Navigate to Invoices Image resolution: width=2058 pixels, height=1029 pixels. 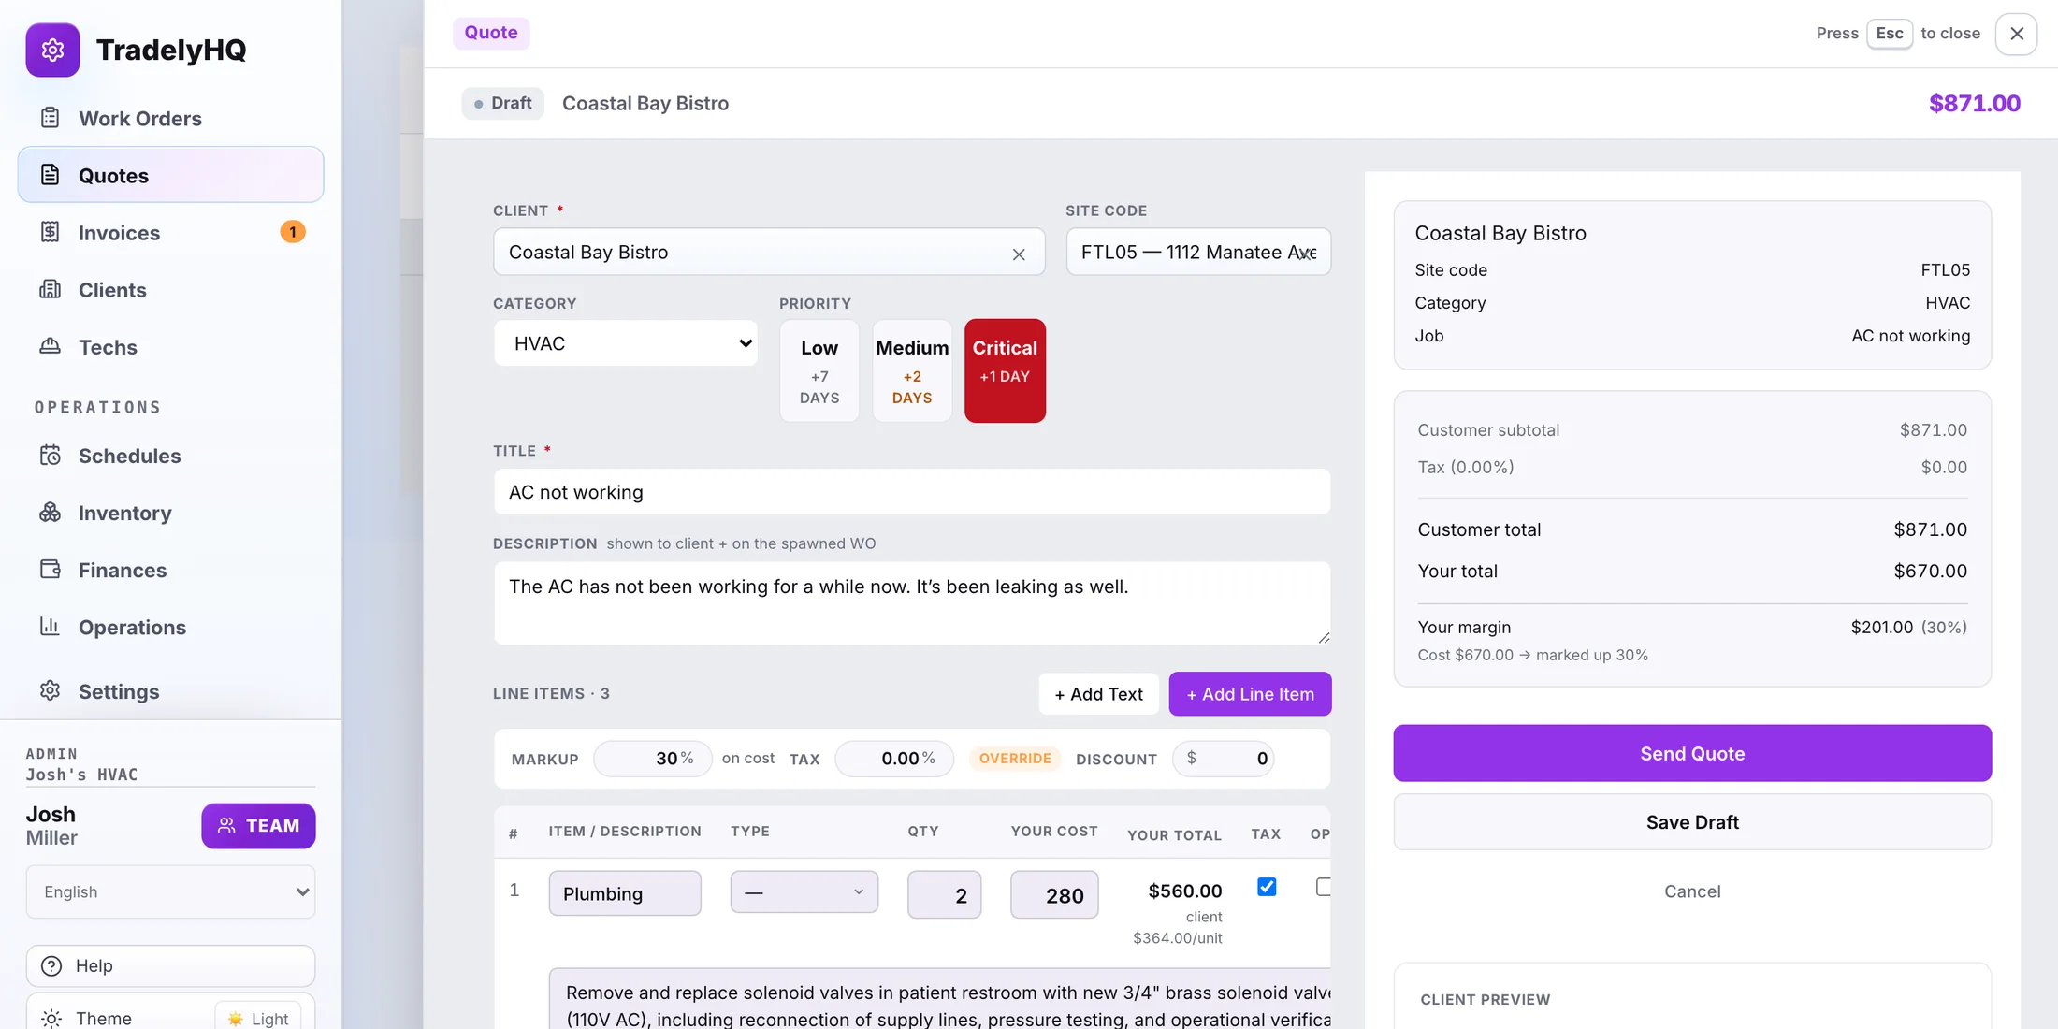(x=170, y=232)
